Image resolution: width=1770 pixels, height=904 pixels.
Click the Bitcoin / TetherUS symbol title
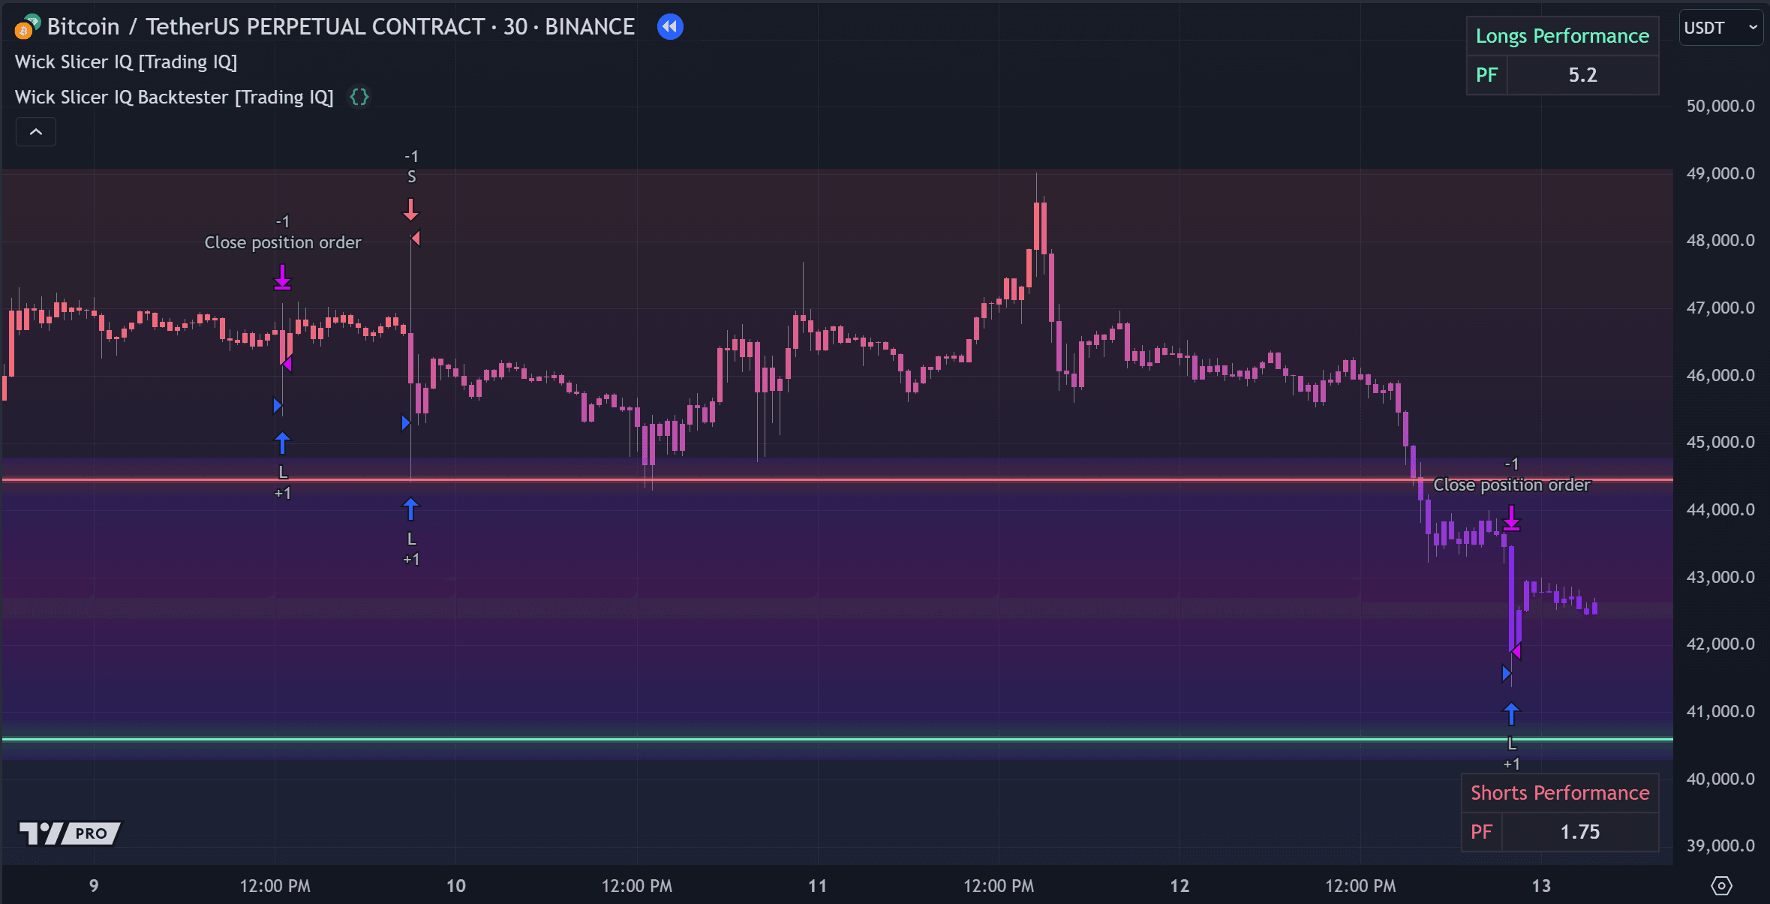[x=341, y=27]
